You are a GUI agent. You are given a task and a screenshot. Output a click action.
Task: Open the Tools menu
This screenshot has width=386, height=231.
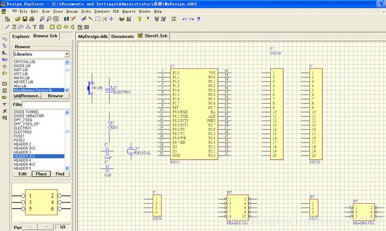(86, 11)
